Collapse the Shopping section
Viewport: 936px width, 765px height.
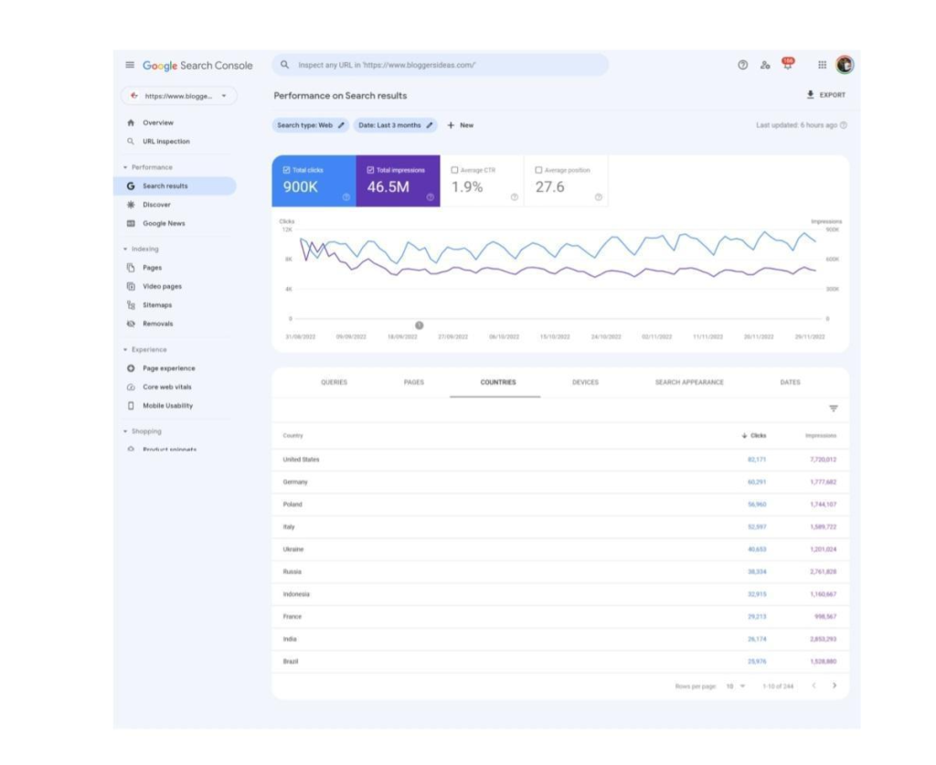[x=125, y=431]
